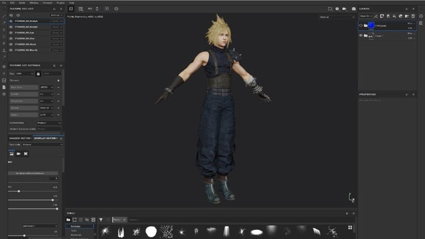Open the Edit menu
The image size is (425, 239).
tap(12, 3)
